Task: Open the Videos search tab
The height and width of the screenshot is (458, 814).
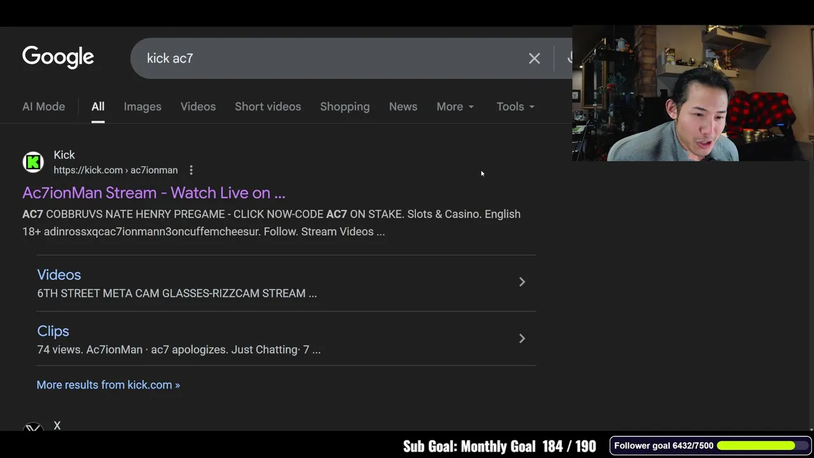Action: click(x=198, y=106)
